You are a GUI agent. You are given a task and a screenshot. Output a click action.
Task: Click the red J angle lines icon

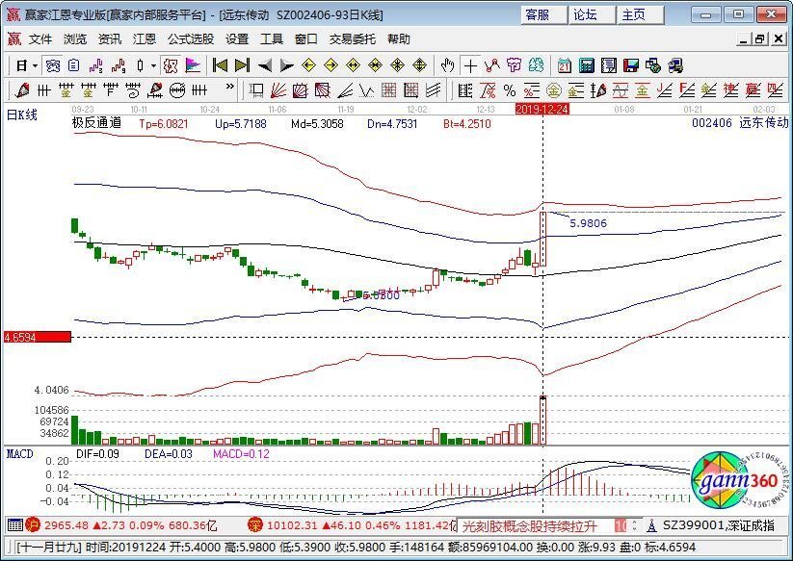pos(664,90)
